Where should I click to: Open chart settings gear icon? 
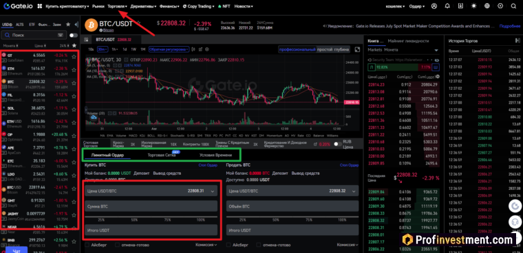tap(207, 49)
